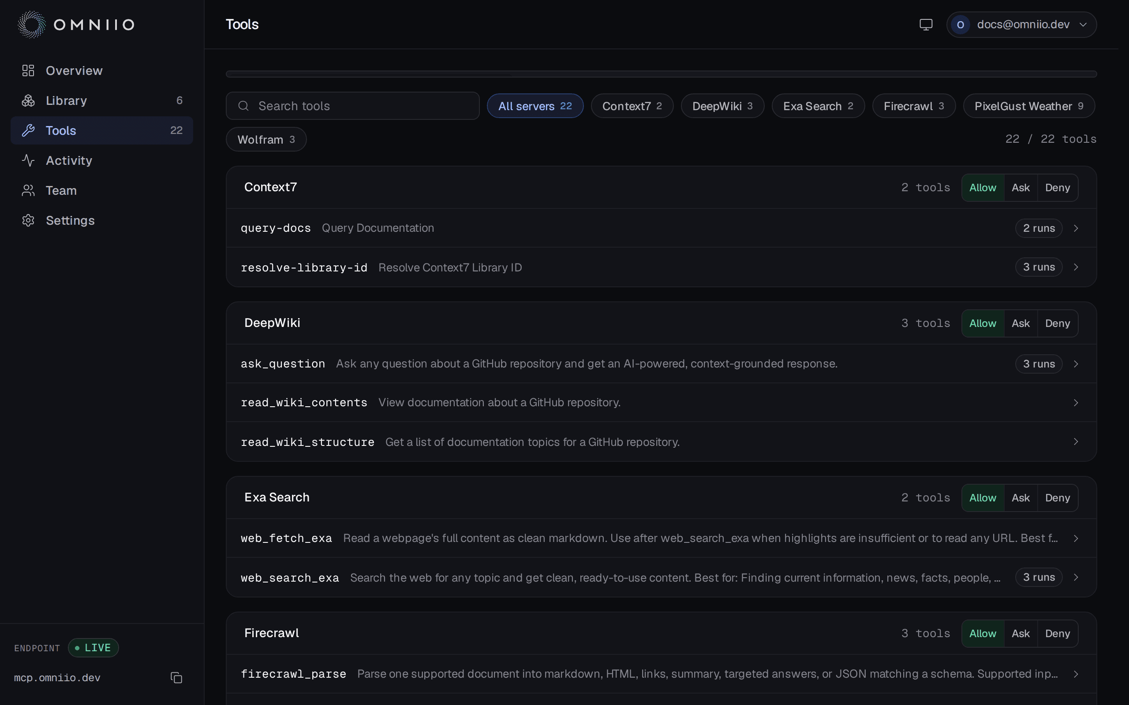The image size is (1129, 705).
Task: Copy the mcp.omniio.dev endpoint
Action: click(x=176, y=678)
